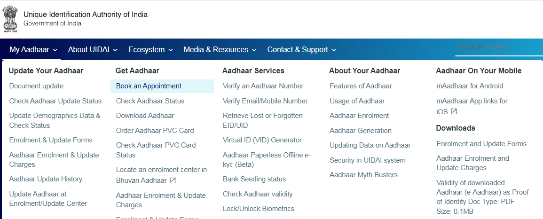Image resolution: width=543 pixels, height=219 pixels.
Task: Open Verify Email/Mobile Number
Action: pyautogui.click(x=265, y=101)
